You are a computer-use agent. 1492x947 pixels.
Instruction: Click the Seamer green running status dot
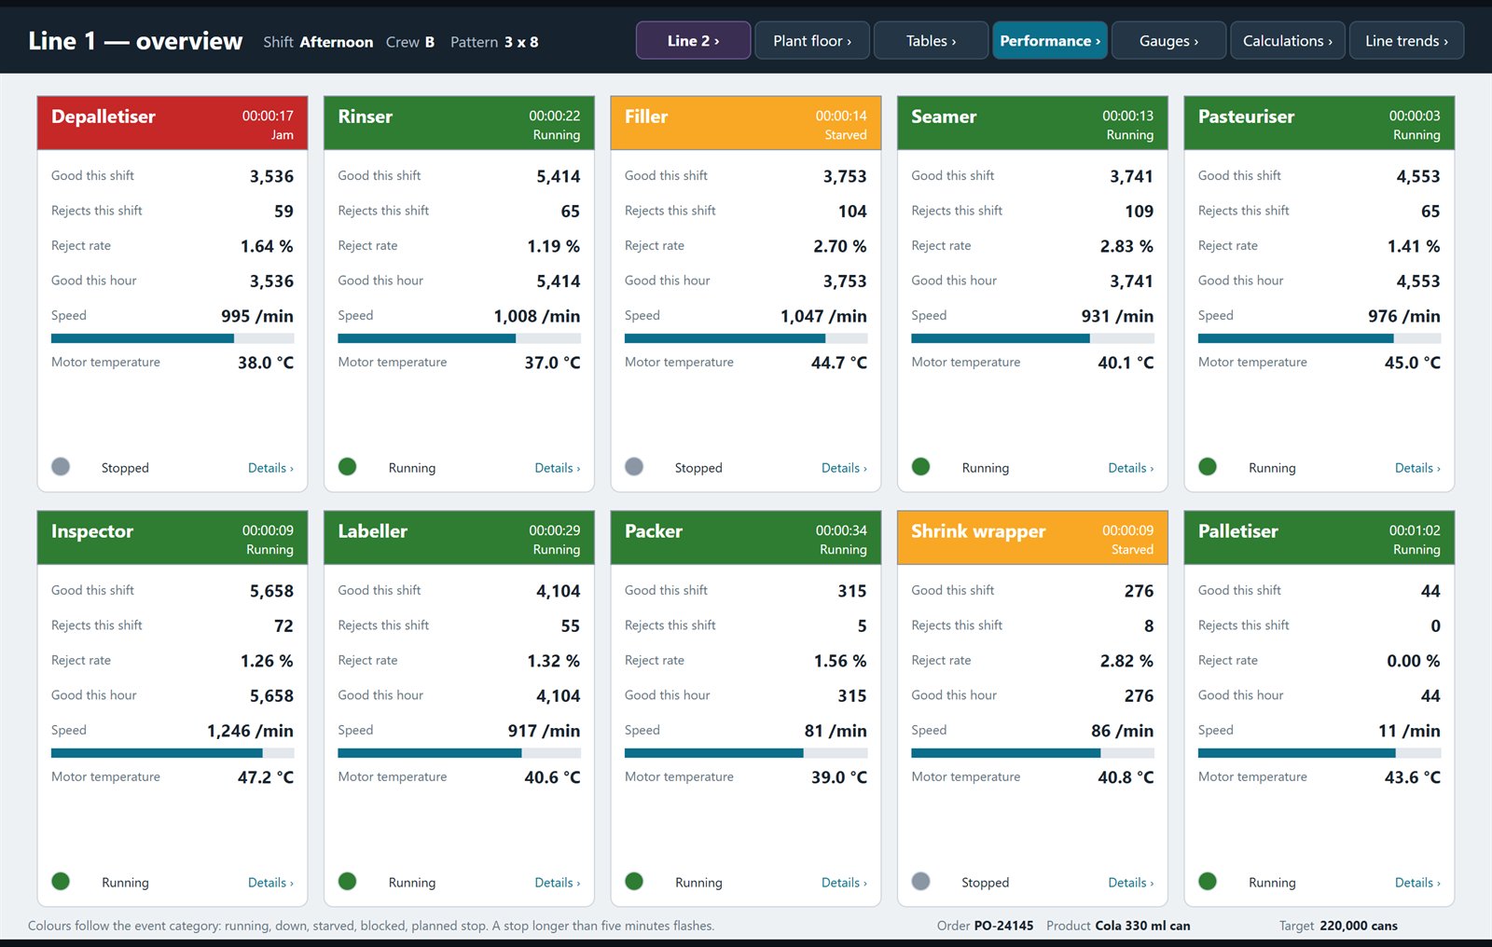(921, 466)
